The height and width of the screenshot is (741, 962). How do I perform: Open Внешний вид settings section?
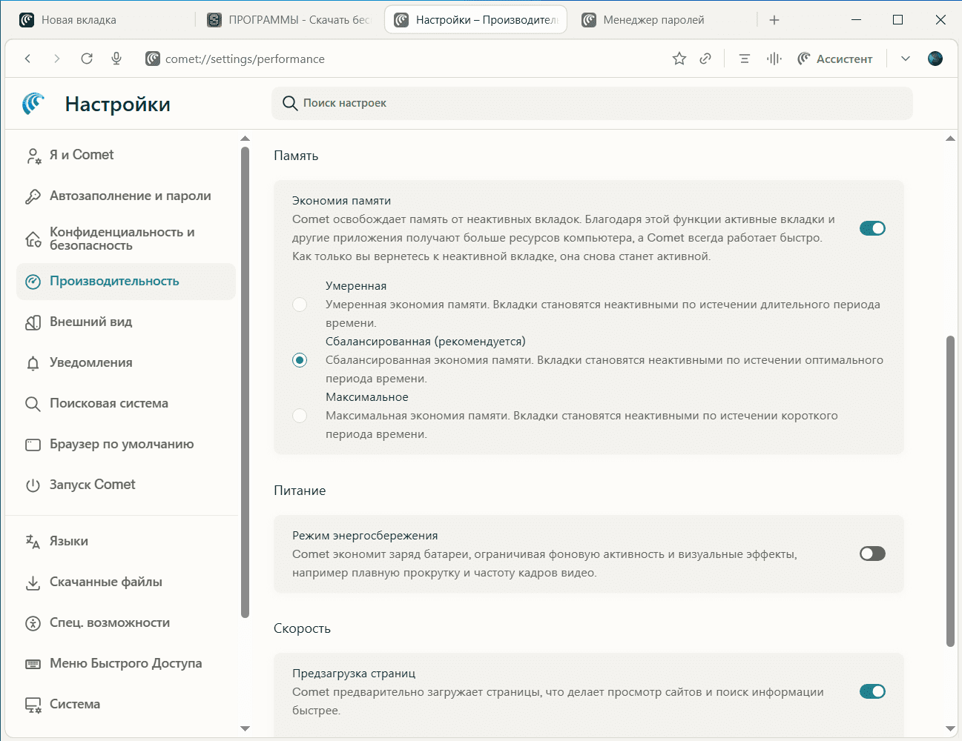point(90,322)
